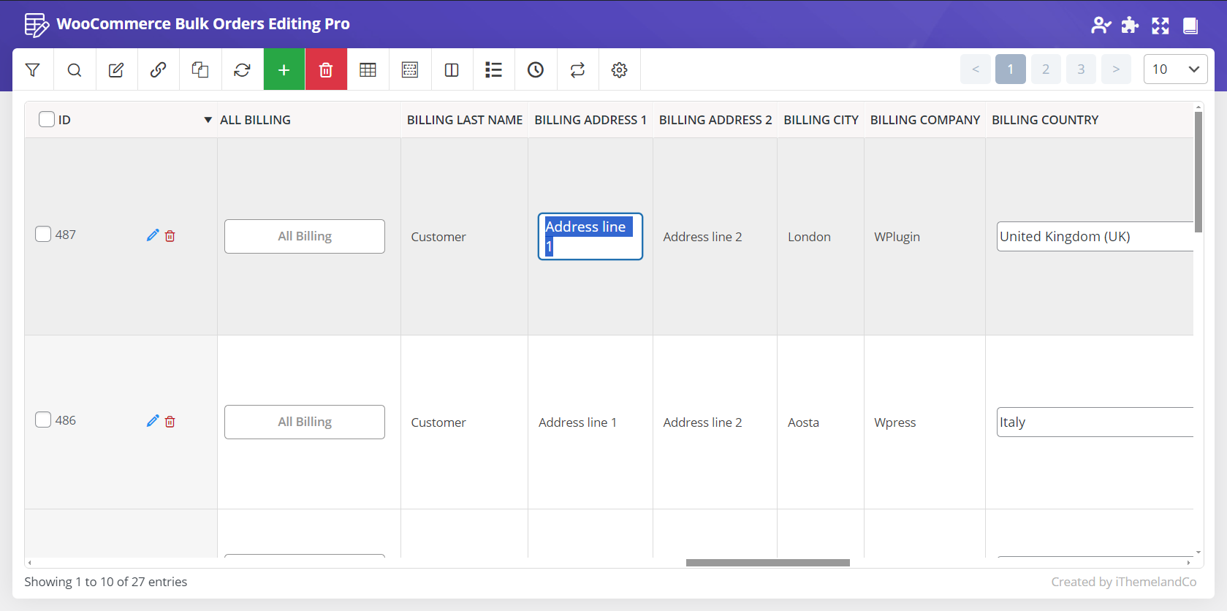Open the history clock icon
Screen dimensions: 1227x611
[536, 70]
